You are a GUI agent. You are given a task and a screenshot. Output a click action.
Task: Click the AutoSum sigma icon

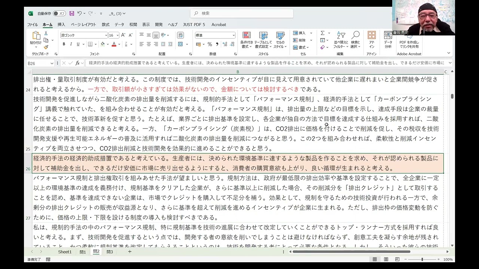(x=322, y=33)
